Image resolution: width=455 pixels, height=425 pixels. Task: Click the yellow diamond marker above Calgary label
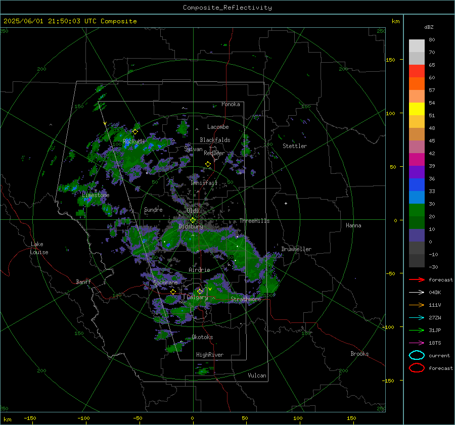(200, 291)
